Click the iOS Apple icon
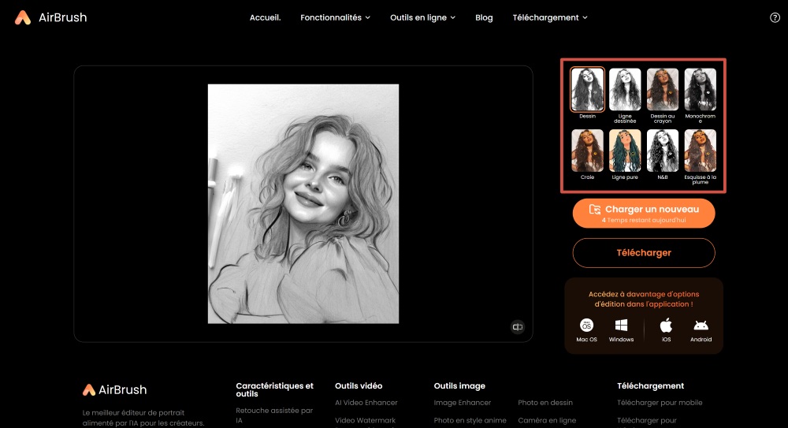This screenshot has width=788, height=428. [666, 326]
